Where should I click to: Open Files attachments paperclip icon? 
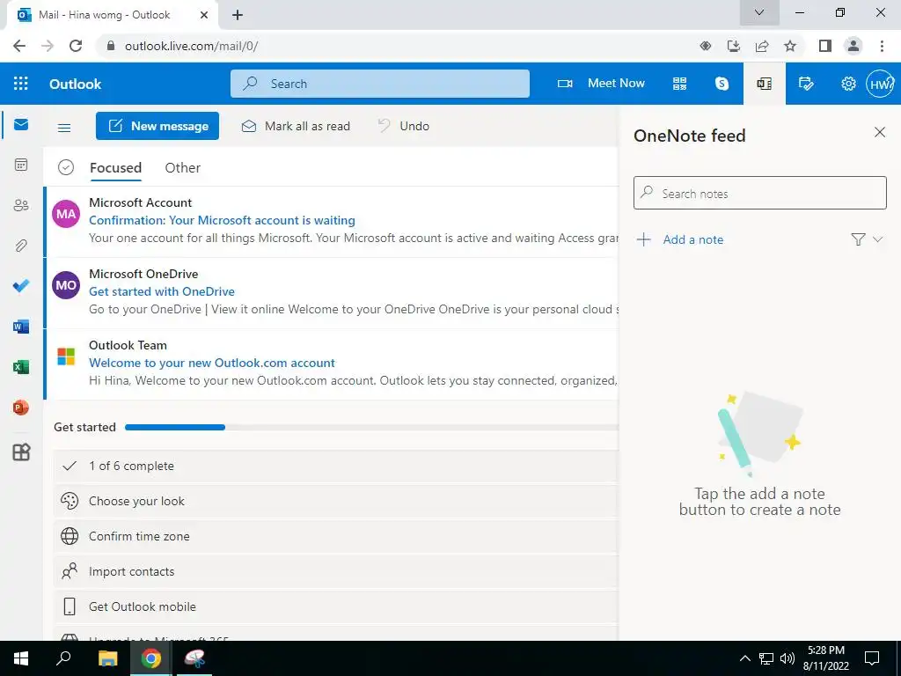pyautogui.click(x=21, y=246)
